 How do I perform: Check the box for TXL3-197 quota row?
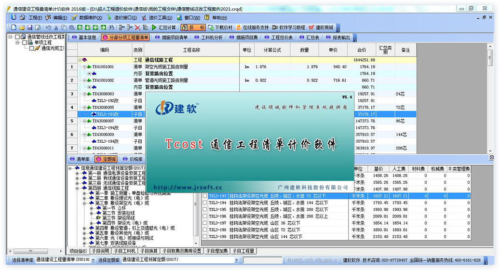point(205,223)
